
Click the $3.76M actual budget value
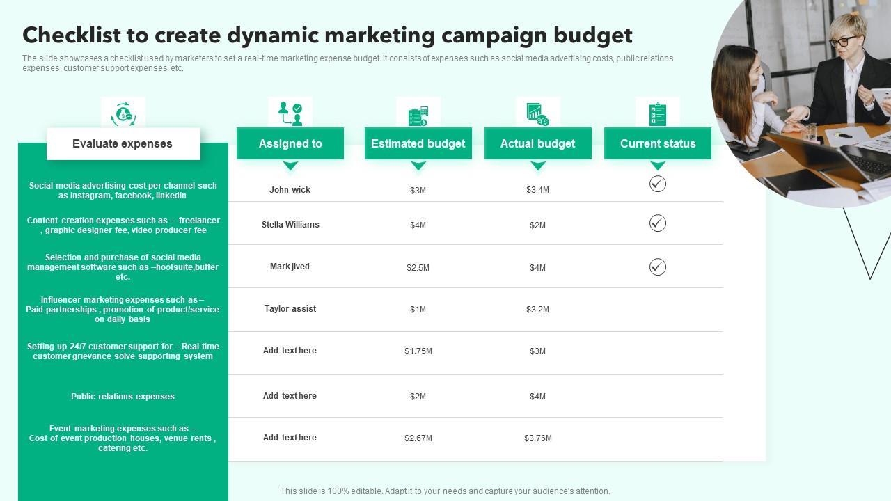[538, 438]
